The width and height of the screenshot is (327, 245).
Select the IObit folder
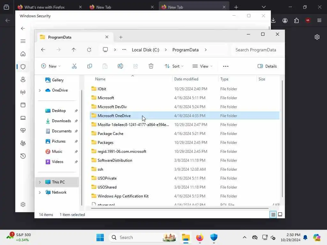[x=185, y=89]
